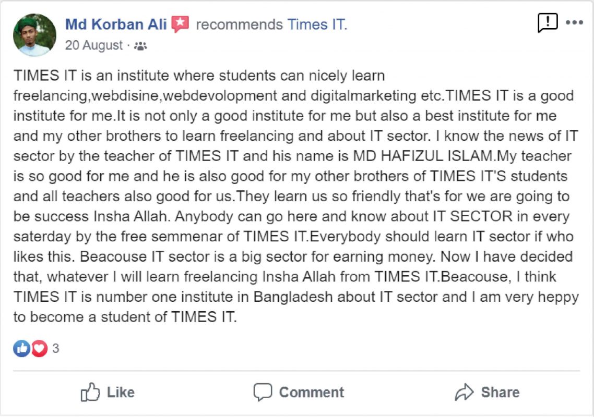View the list behind reaction count 3

pyautogui.click(x=55, y=349)
